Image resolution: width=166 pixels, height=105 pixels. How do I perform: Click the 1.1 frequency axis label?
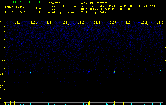2,34
